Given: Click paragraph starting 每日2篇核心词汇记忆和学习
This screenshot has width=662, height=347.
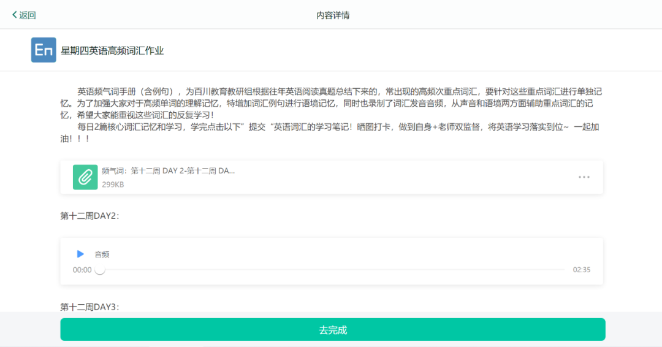Looking at the screenshot, I should (330, 132).
